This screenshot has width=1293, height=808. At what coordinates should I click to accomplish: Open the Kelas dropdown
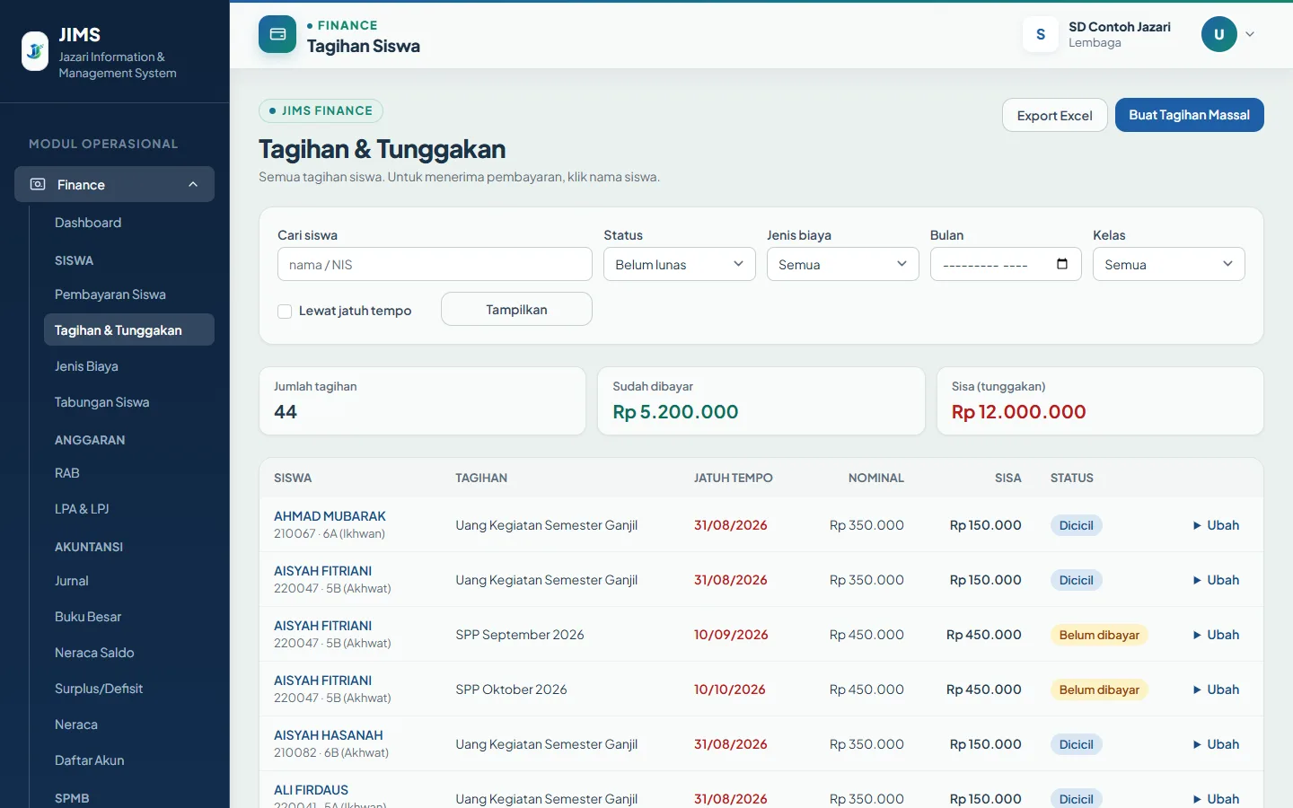1169,264
